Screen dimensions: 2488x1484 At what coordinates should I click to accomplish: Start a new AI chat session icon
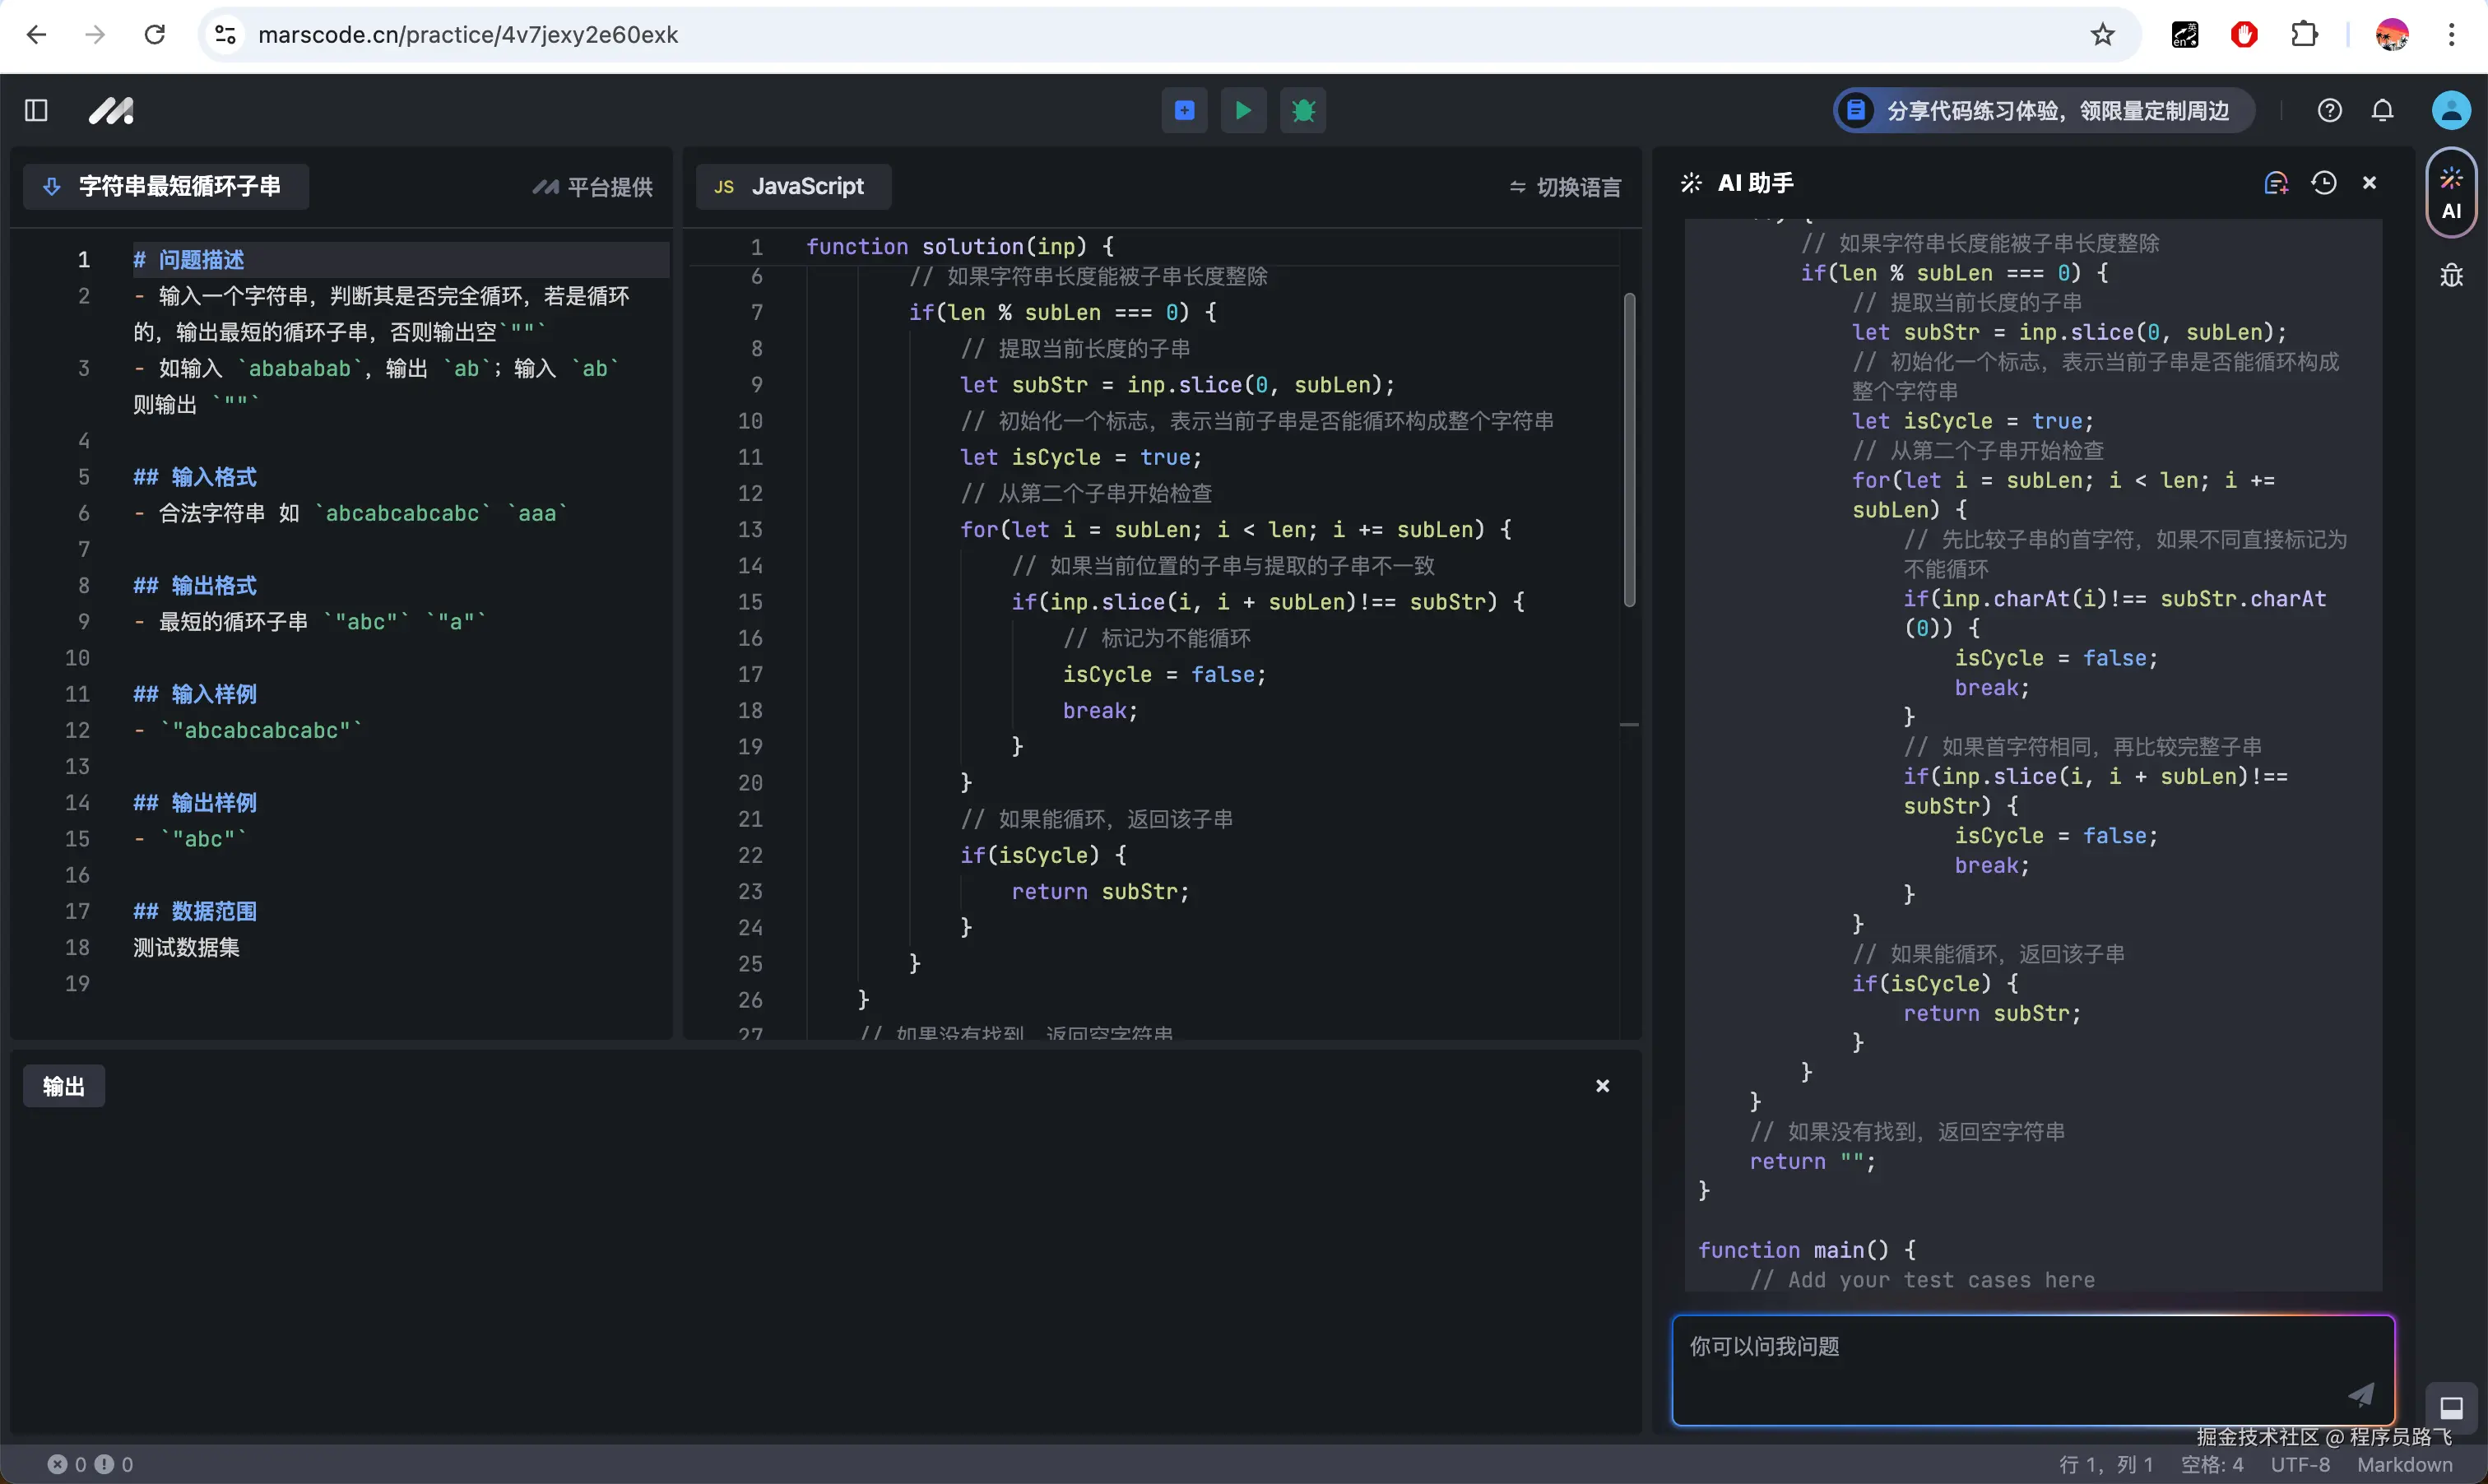[x=2276, y=183]
